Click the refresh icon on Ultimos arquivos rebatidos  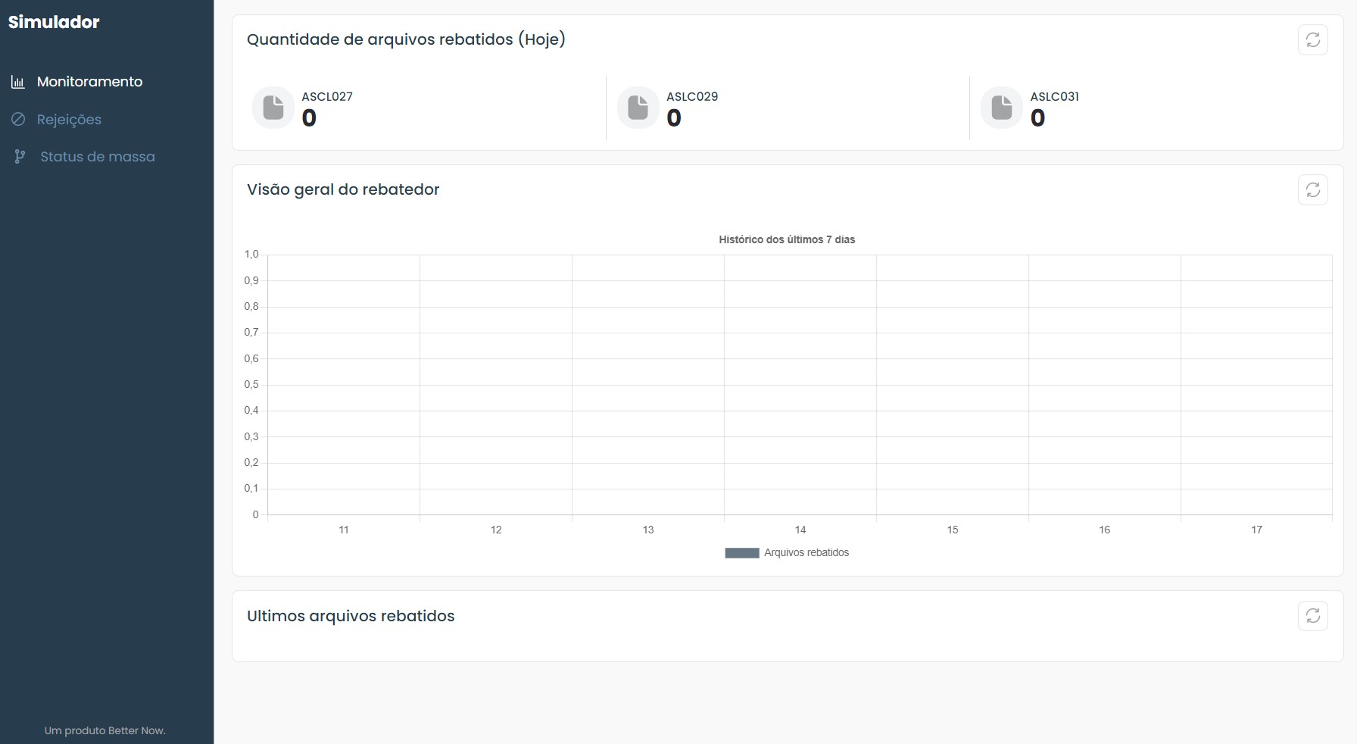[x=1314, y=616]
